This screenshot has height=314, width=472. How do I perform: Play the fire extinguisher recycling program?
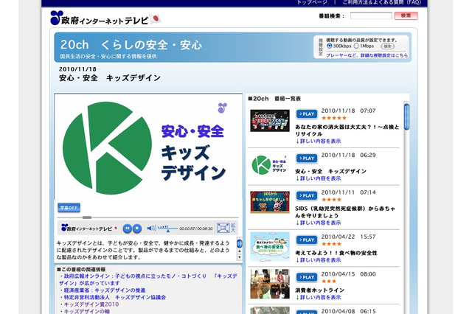point(307,114)
